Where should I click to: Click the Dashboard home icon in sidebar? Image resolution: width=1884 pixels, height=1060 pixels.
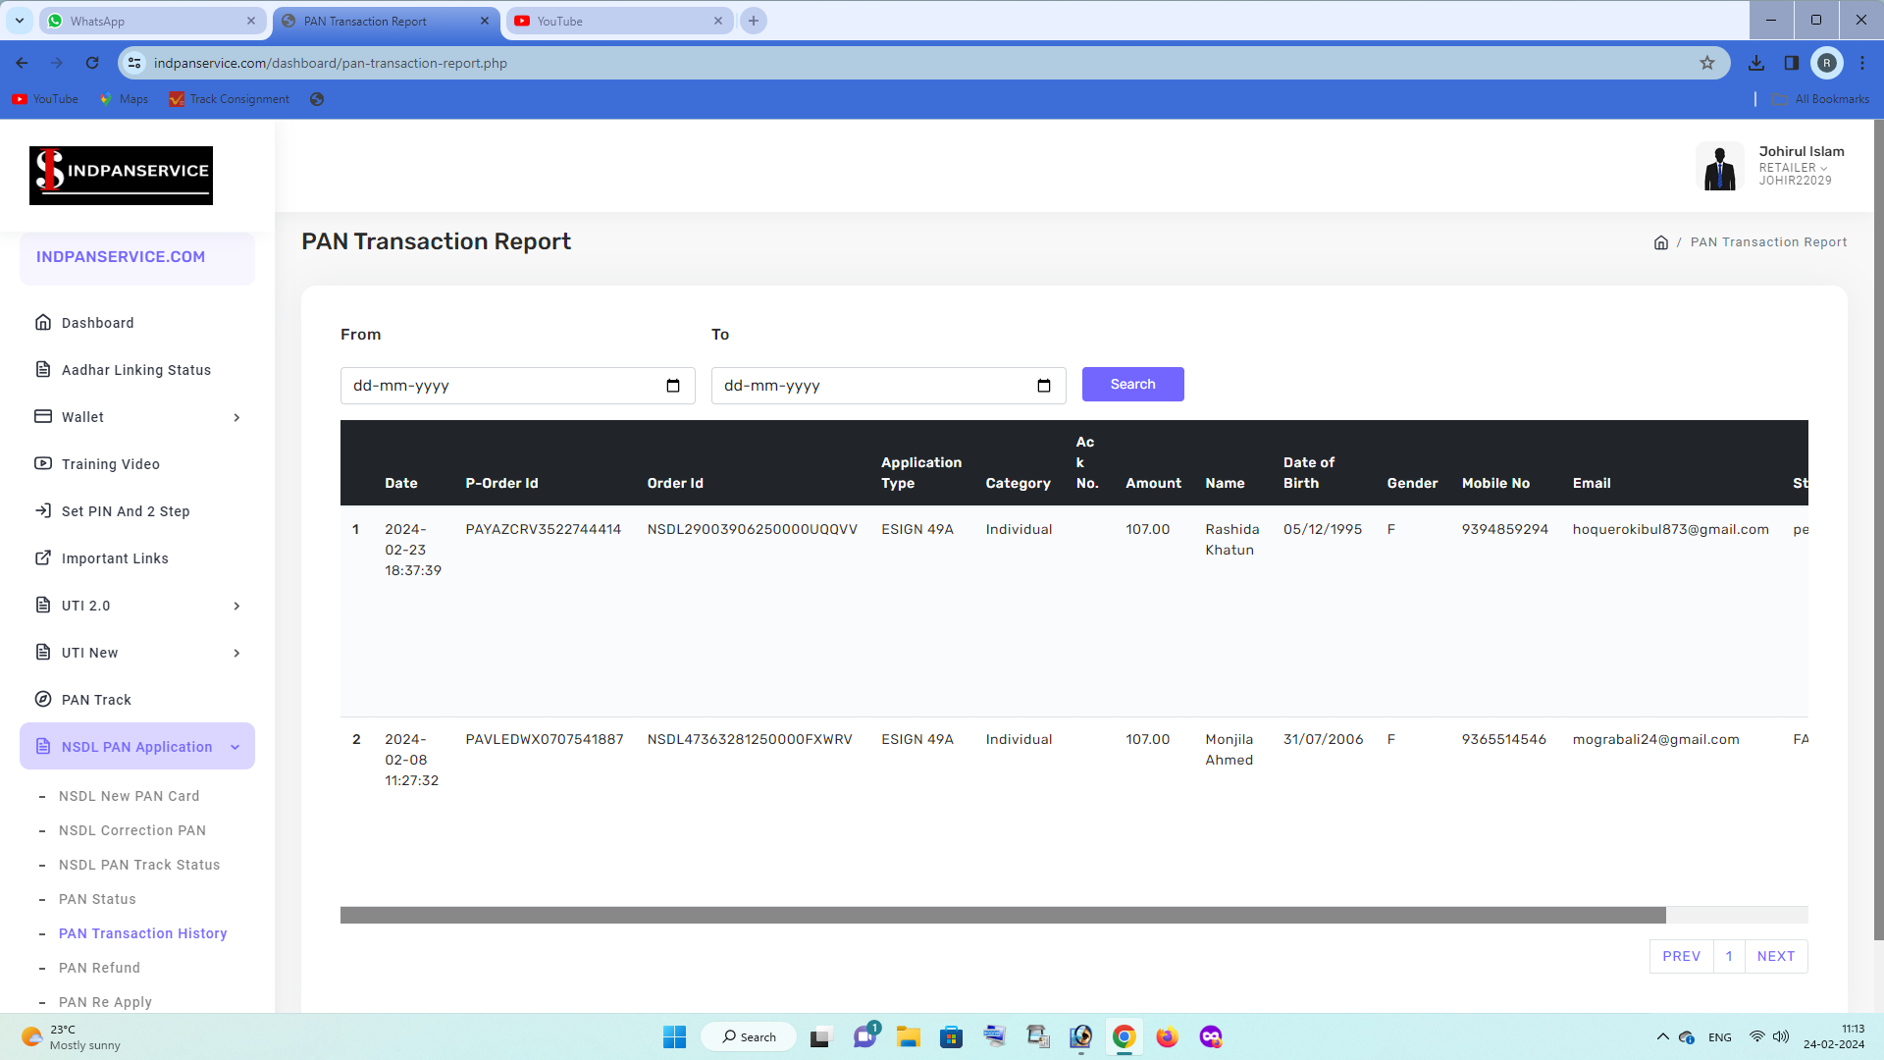pyautogui.click(x=43, y=323)
